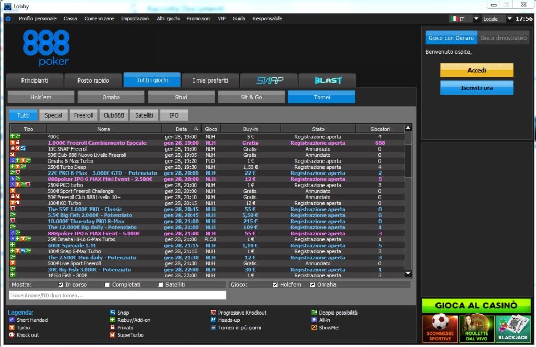Image resolution: width=536 pixels, height=347 pixels.
Task: Click the Turbo legend icon
Action: (12, 328)
